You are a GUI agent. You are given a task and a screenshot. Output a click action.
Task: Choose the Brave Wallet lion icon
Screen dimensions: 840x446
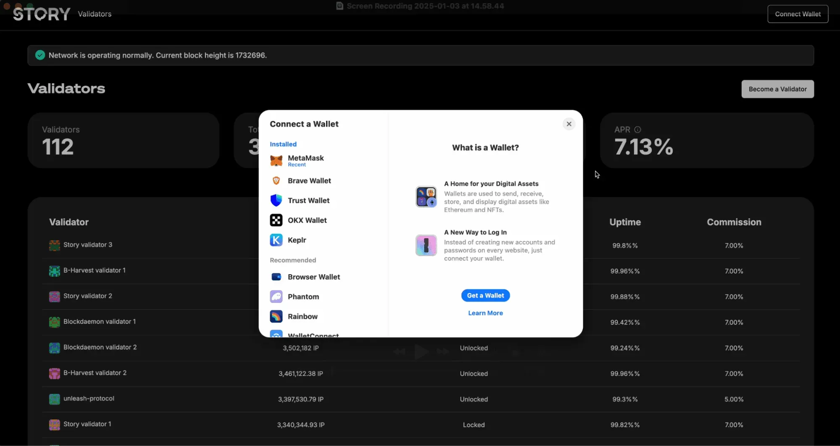pos(276,181)
